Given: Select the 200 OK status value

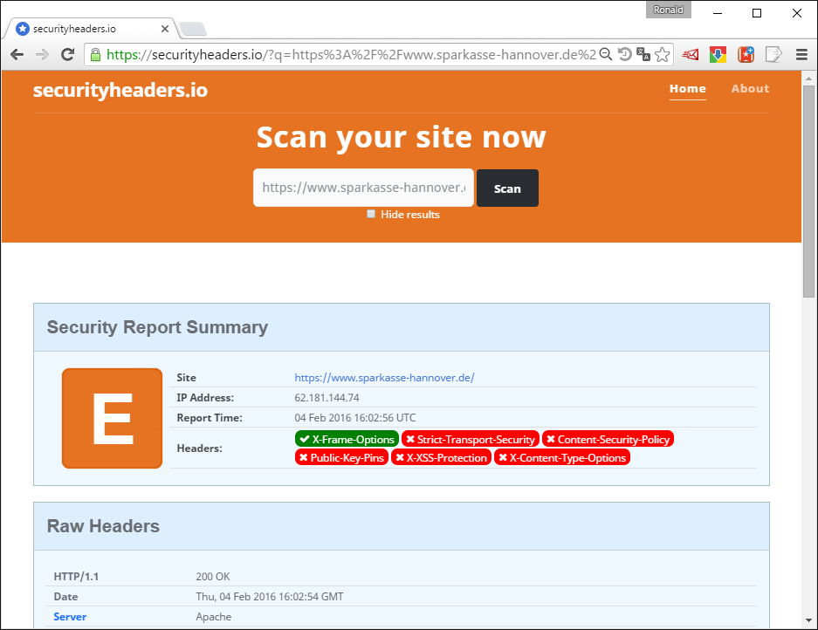Looking at the screenshot, I should pos(213,576).
